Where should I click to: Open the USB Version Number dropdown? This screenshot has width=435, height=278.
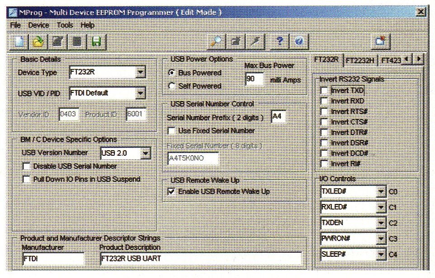145,153
